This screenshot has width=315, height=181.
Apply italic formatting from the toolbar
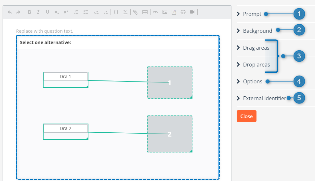[38, 12]
